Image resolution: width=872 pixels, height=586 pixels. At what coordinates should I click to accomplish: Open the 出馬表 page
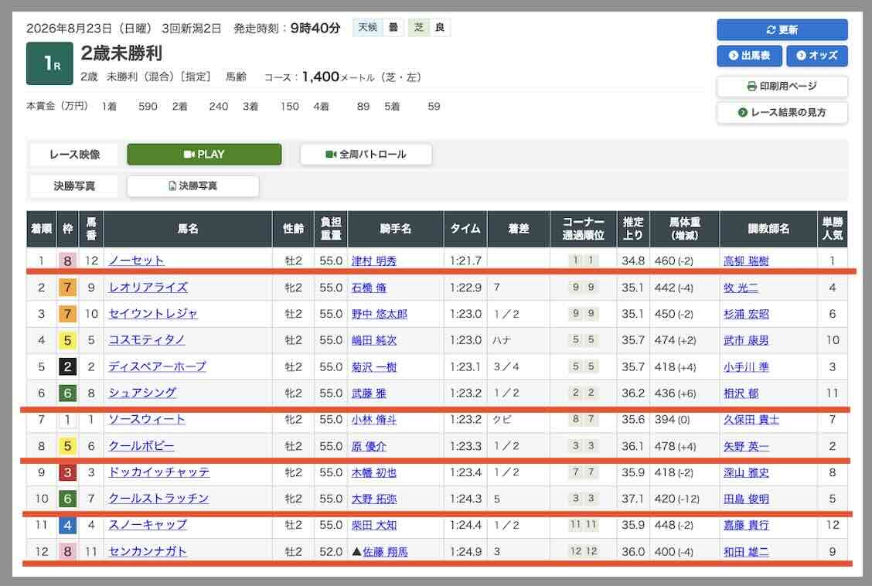tap(749, 56)
